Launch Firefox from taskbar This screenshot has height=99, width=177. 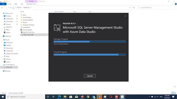82,97
